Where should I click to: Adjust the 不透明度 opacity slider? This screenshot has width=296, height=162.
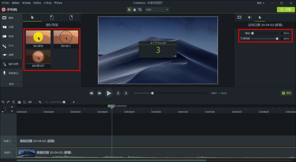pyautogui.click(x=265, y=38)
